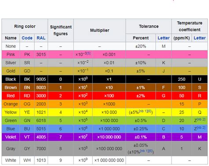Viewport: 209px width, 166px height.
Task: Click RAL value '1013'
Action: [x=41, y=160]
